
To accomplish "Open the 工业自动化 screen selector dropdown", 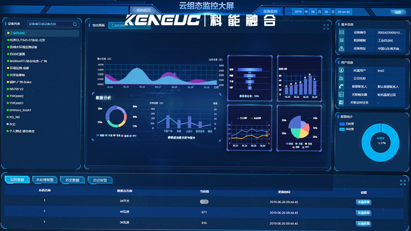I will point(129,25).
